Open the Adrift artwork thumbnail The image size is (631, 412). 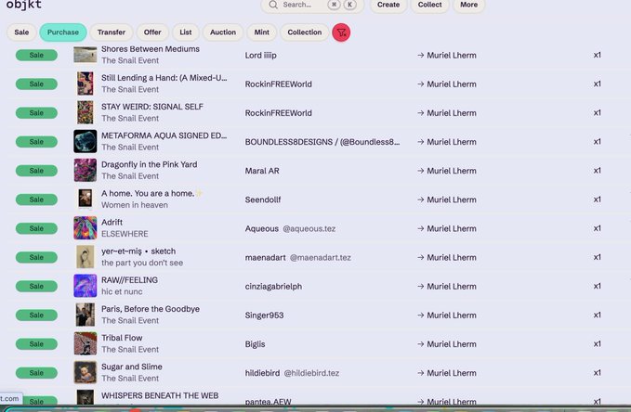click(x=85, y=228)
